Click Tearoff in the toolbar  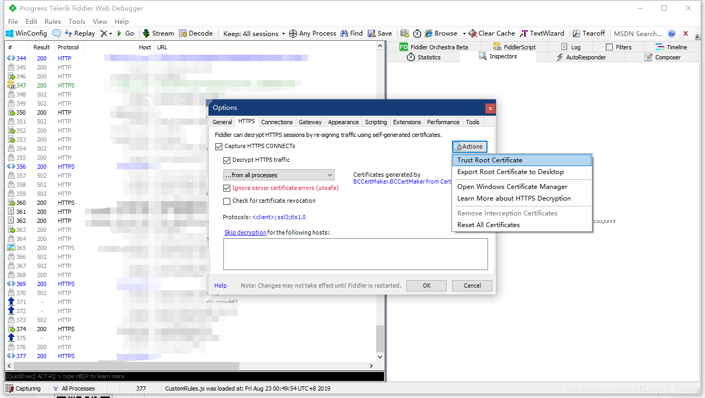[588, 33]
